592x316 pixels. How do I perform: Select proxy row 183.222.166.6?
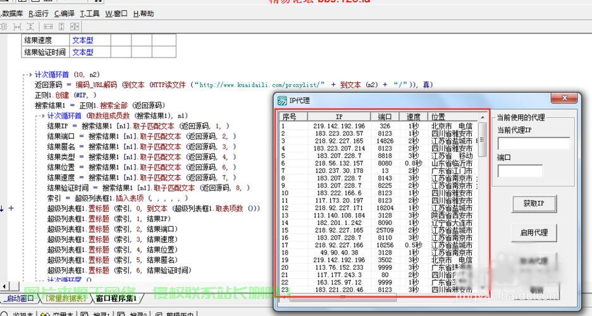379,193
